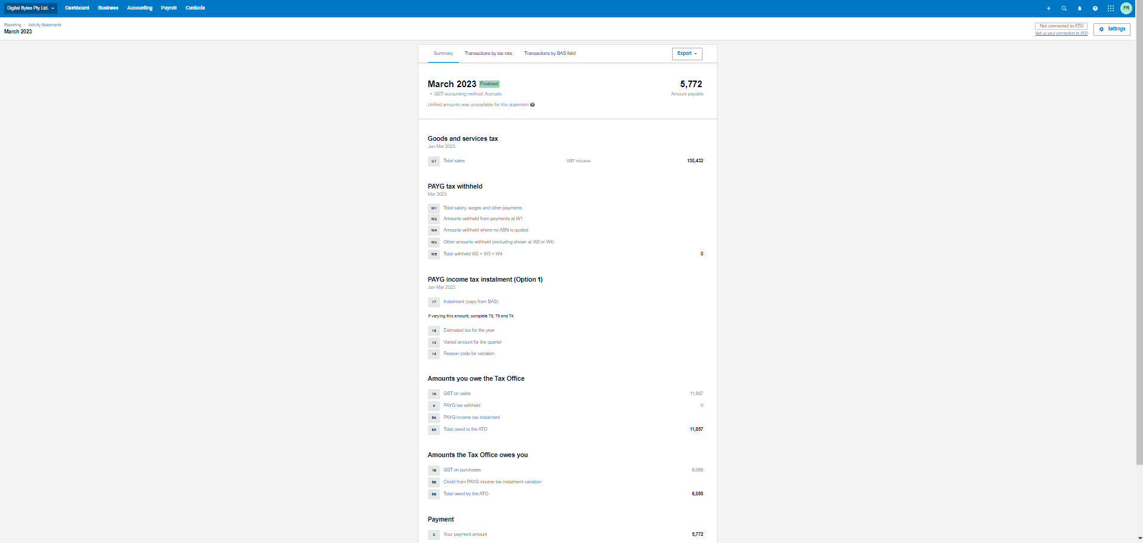
Task: Open the apps grid menu
Action: point(1110,8)
